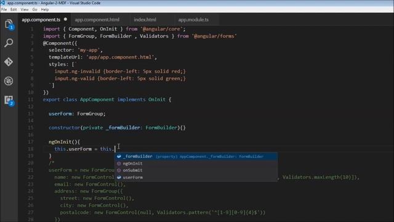Click 'userForm: FormGroup;' declaration text
Screen dimensions: 394x222
pos(77,113)
